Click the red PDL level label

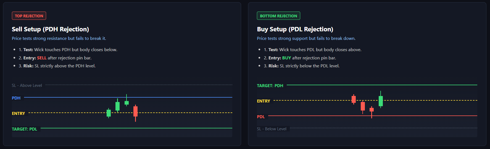(261, 117)
